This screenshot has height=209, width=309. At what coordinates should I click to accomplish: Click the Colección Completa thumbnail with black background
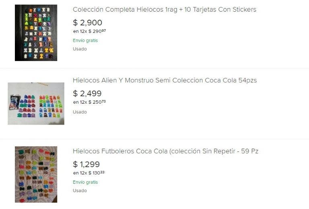click(x=36, y=33)
